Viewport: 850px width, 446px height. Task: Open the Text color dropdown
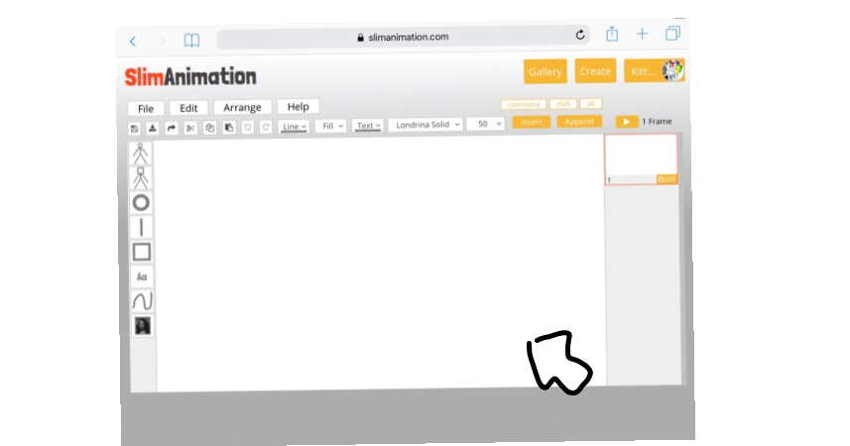[x=368, y=125]
